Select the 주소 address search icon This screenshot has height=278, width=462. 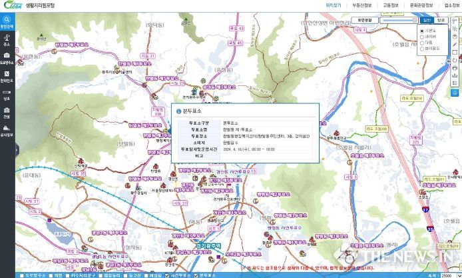7,40
